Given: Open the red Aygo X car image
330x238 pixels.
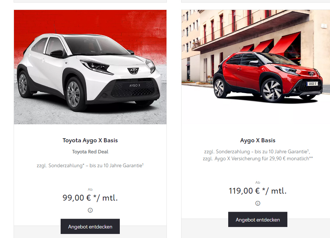Looking at the screenshot, I should click(x=255, y=67).
